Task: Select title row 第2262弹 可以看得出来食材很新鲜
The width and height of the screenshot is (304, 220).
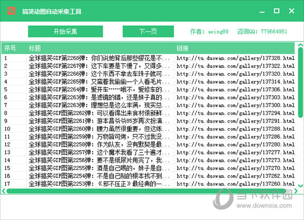Action: click(x=99, y=113)
